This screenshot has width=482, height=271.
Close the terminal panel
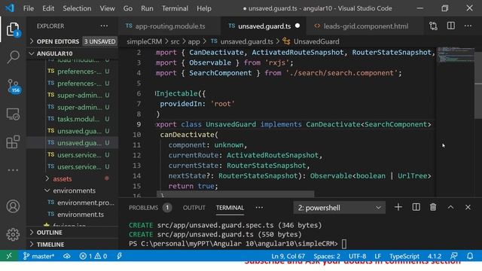click(468, 208)
